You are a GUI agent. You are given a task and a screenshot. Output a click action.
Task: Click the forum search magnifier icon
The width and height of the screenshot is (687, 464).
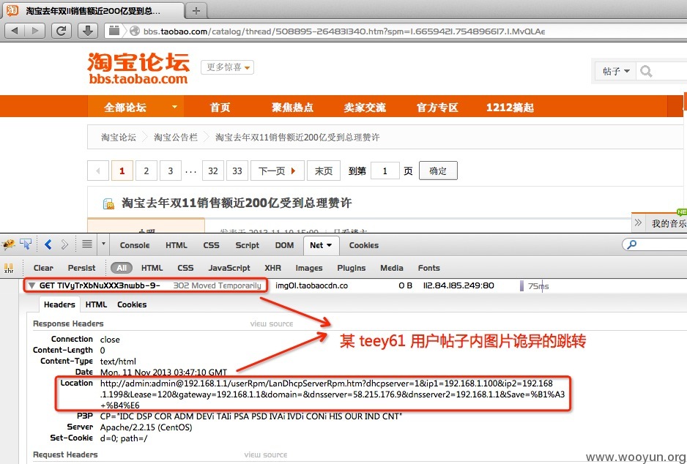point(646,71)
